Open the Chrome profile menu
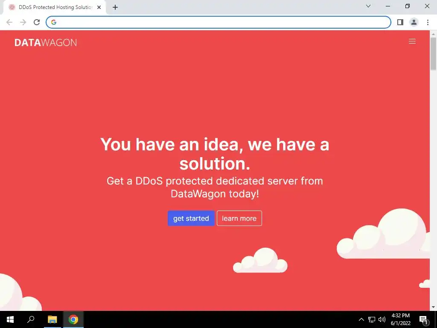The height and width of the screenshot is (328, 437). coord(414,22)
